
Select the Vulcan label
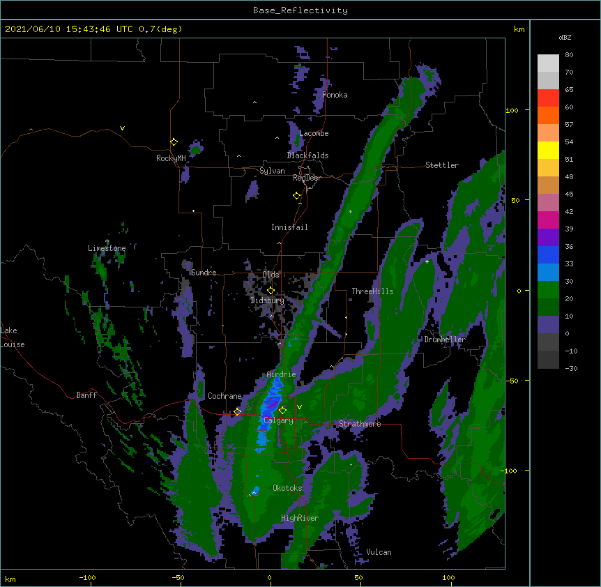(379, 552)
